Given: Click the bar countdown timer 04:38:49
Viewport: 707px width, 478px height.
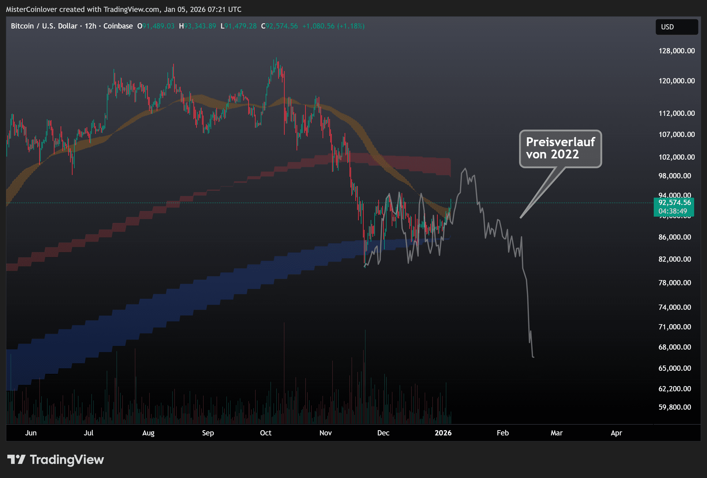Looking at the screenshot, I should [672, 211].
